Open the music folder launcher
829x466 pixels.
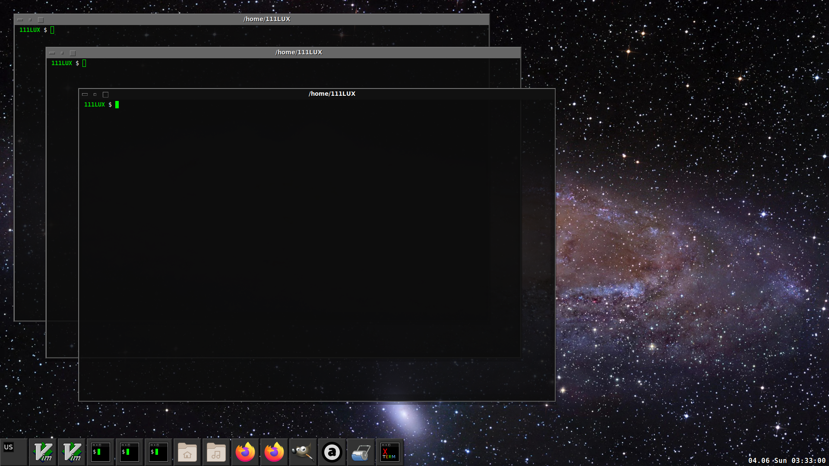[x=216, y=452]
